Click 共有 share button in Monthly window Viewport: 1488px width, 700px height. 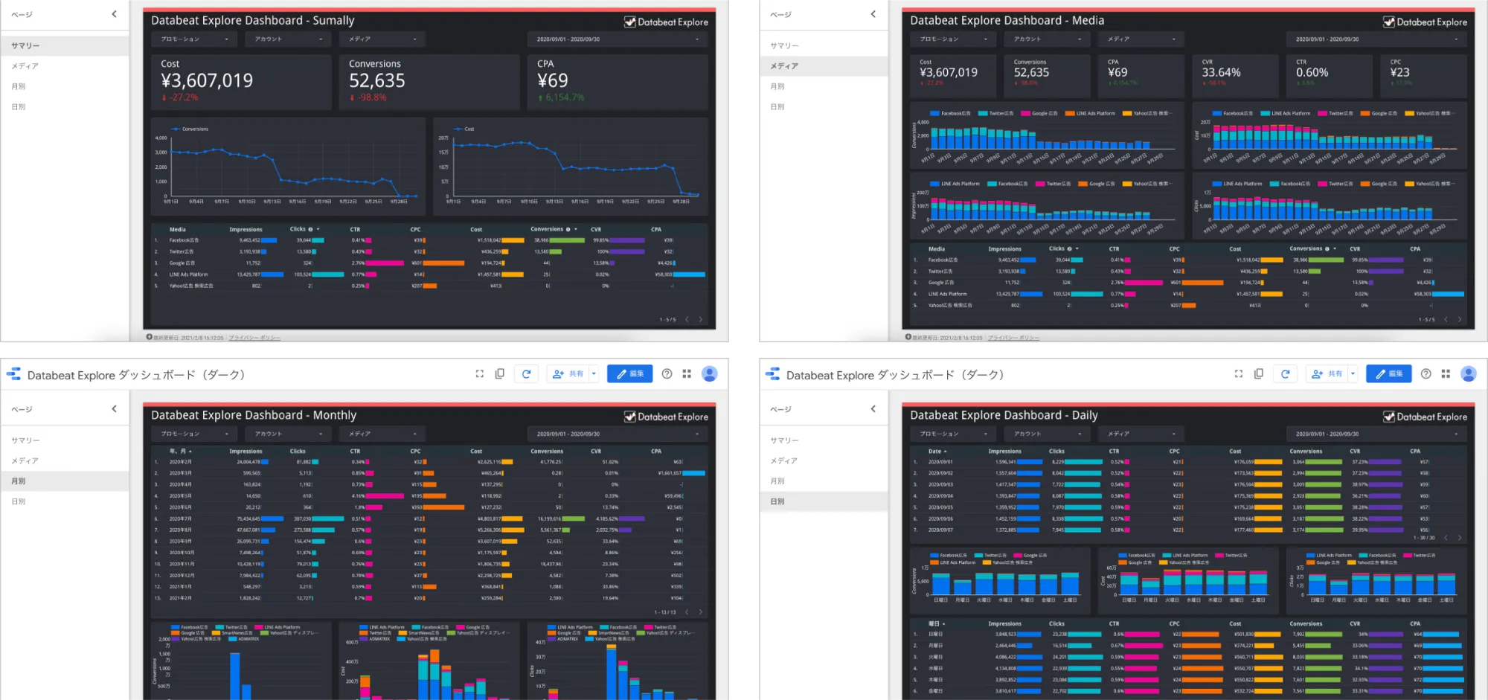pos(568,374)
